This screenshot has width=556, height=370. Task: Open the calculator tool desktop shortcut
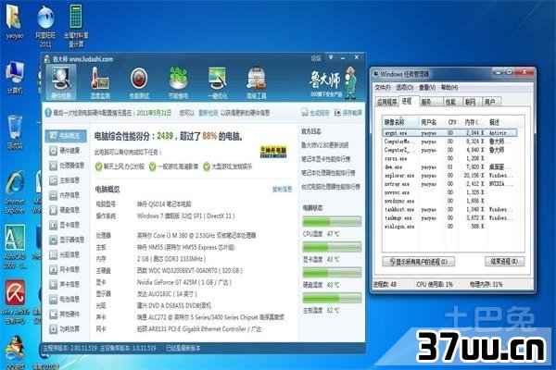pyautogui.click(x=76, y=26)
